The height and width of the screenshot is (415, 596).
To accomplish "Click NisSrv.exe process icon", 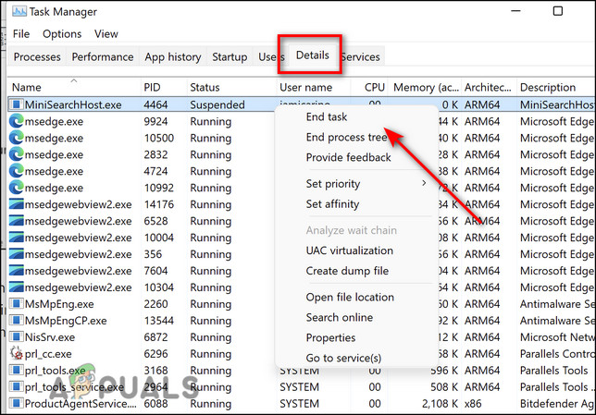I will [x=17, y=337].
